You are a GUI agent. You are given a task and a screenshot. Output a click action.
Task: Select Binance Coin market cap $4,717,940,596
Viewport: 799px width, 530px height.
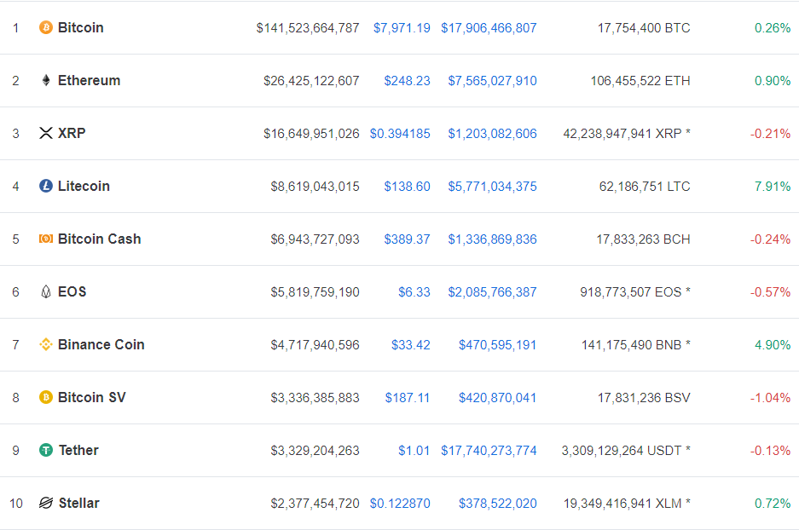coord(315,345)
